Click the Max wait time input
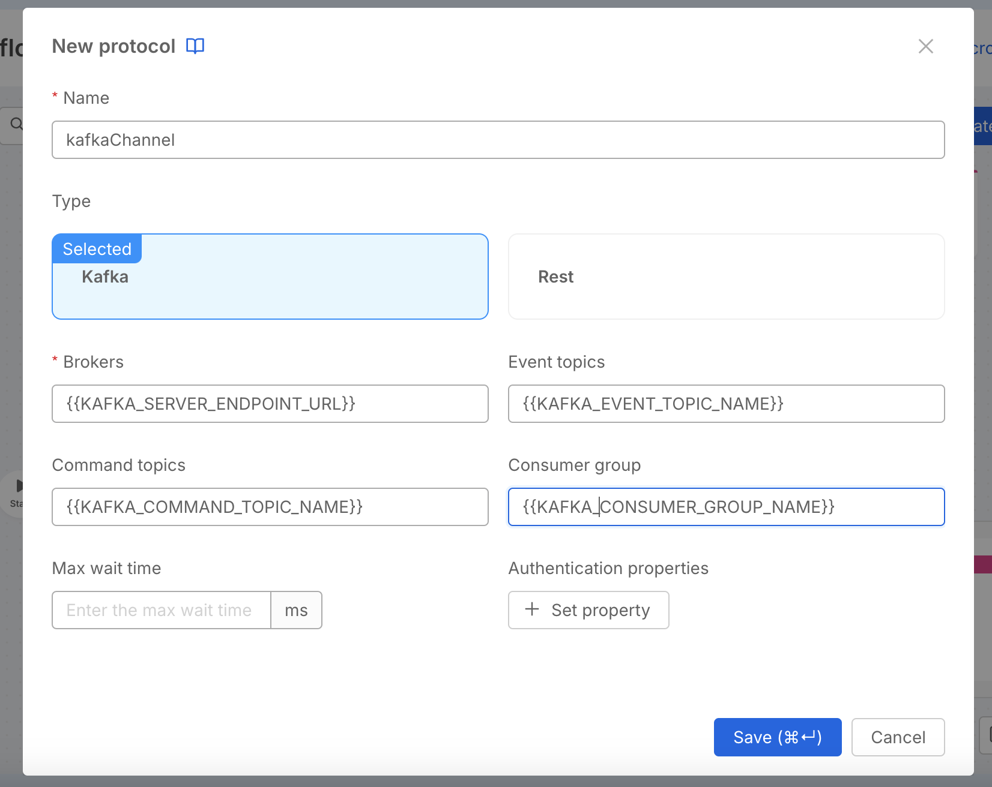Viewport: 992px width, 787px height. click(160, 610)
